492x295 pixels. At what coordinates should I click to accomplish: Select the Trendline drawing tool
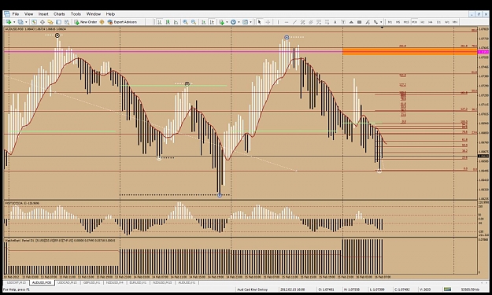(294, 22)
